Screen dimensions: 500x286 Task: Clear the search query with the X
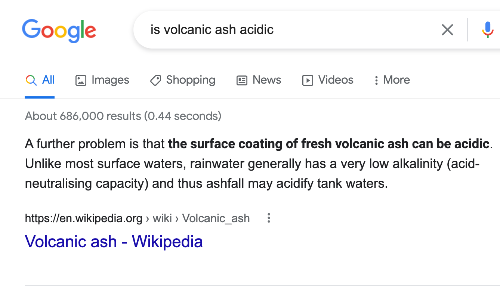447,30
